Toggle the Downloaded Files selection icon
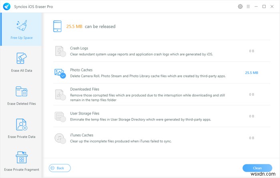280x178 pixels. point(60,95)
